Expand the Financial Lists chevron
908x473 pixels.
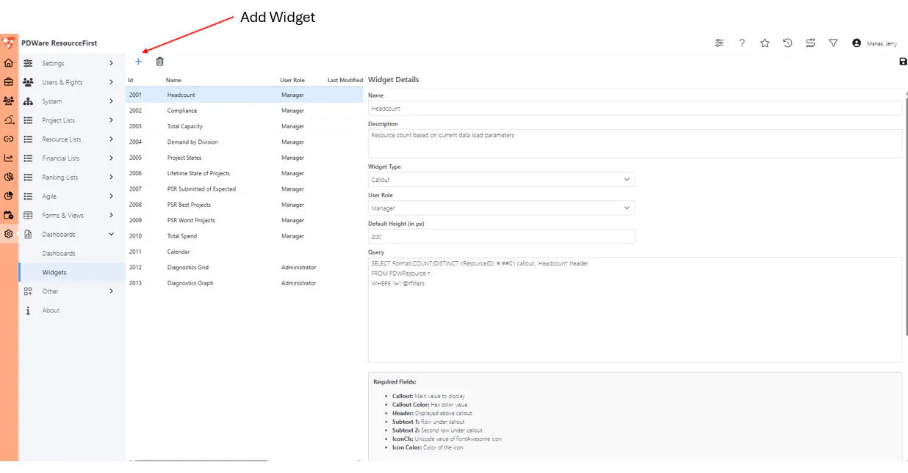pyautogui.click(x=112, y=158)
